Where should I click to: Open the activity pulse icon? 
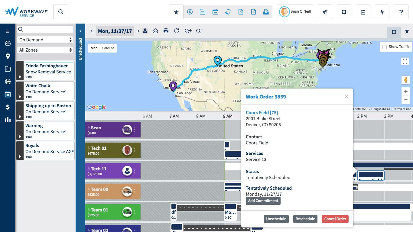coord(382,12)
